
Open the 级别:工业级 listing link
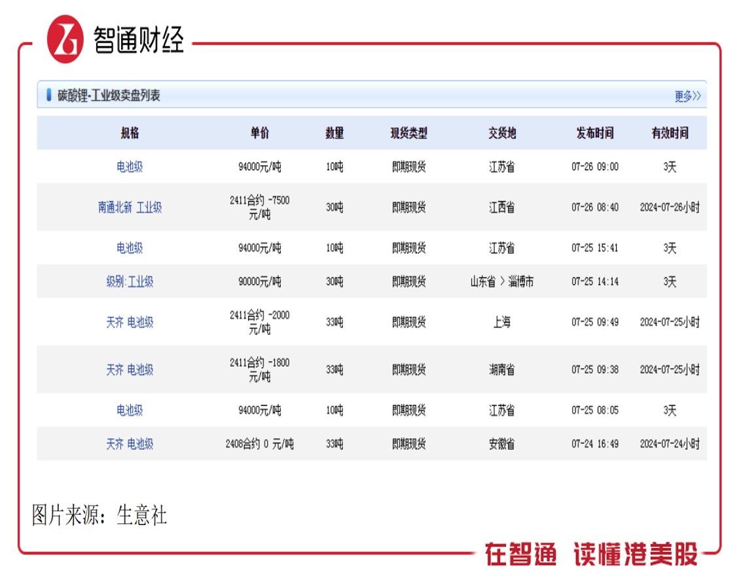(x=130, y=282)
